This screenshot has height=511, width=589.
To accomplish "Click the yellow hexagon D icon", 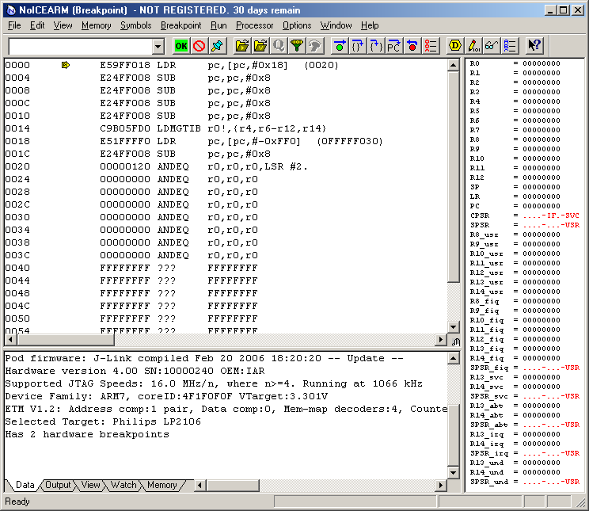I will 455,46.
